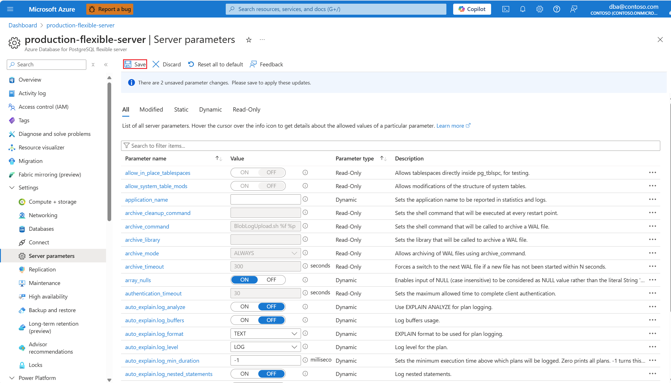
Task: Click info icon next to application_name
Action: coord(305,199)
